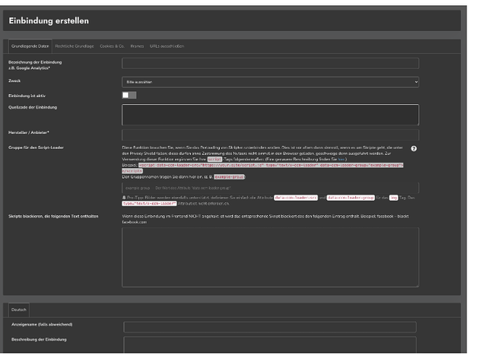Select the Grundlegende Daten tab
Image resolution: width=481 pixels, height=362 pixels.
30,46
